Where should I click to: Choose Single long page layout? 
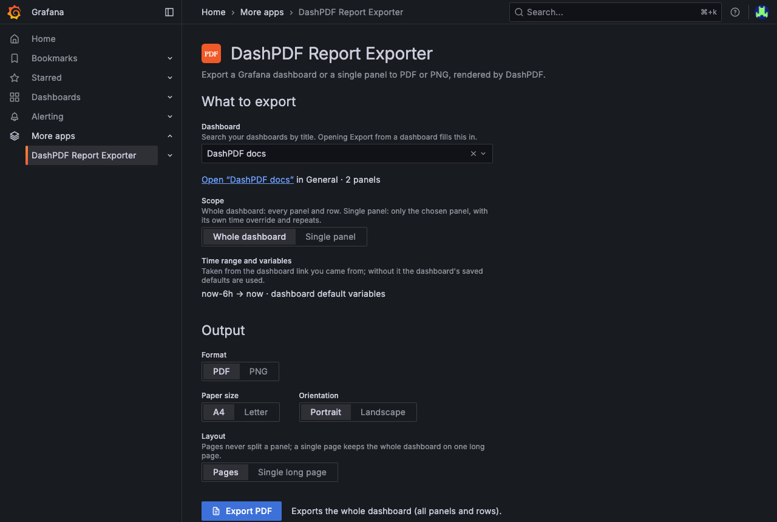point(292,472)
